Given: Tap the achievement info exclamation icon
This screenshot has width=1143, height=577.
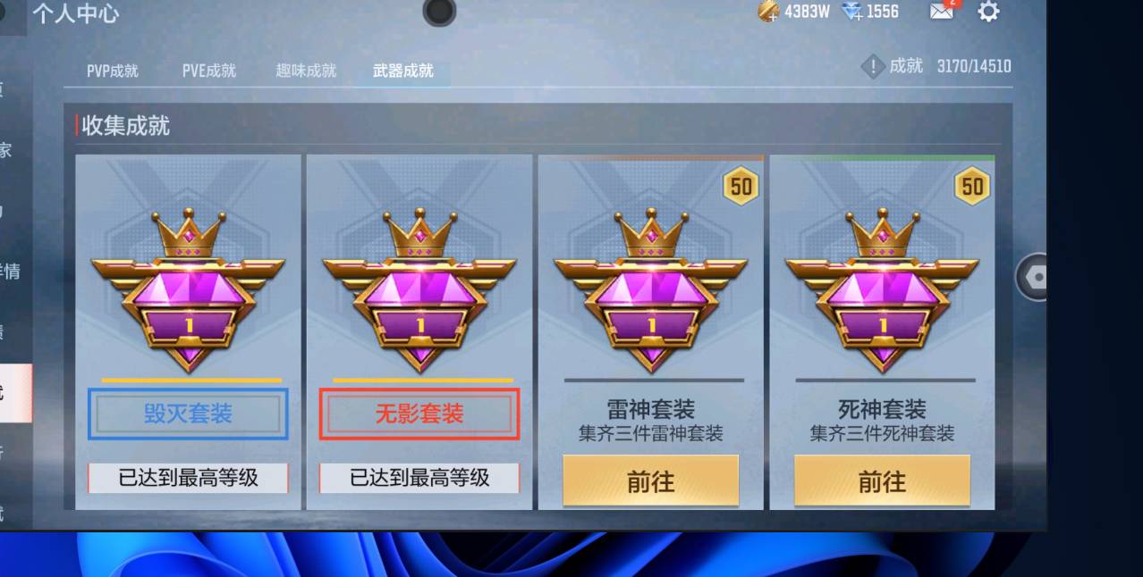Looking at the screenshot, I should coord(873,67).
